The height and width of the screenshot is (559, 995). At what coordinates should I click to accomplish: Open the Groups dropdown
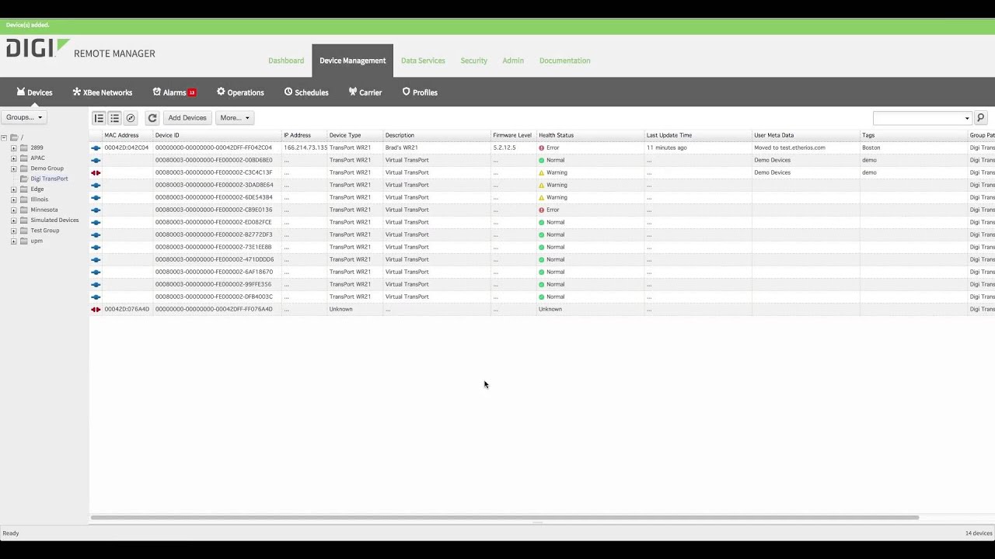(24, 117)
